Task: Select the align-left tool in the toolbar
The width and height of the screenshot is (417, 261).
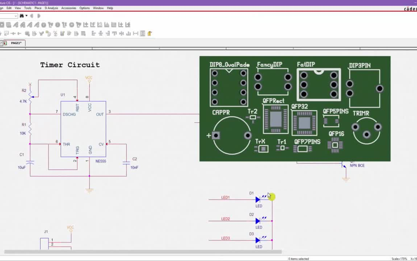Action: coord(93,33)
